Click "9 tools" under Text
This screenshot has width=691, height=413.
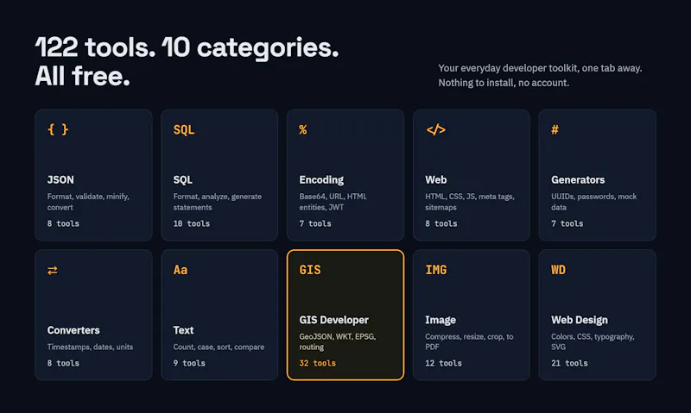pos(189,363)
